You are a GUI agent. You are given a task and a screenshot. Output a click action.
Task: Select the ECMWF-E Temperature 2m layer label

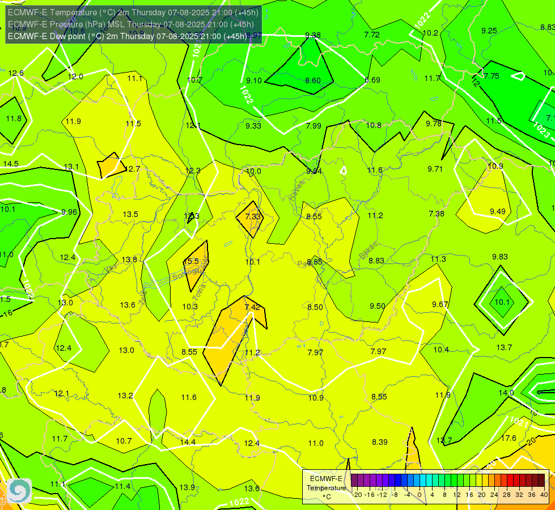click(x=133, y=12)
